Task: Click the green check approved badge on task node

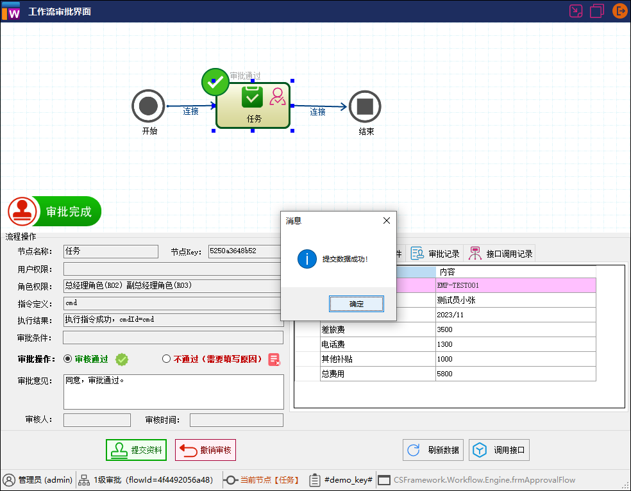Action: click(x=215, y=82)
